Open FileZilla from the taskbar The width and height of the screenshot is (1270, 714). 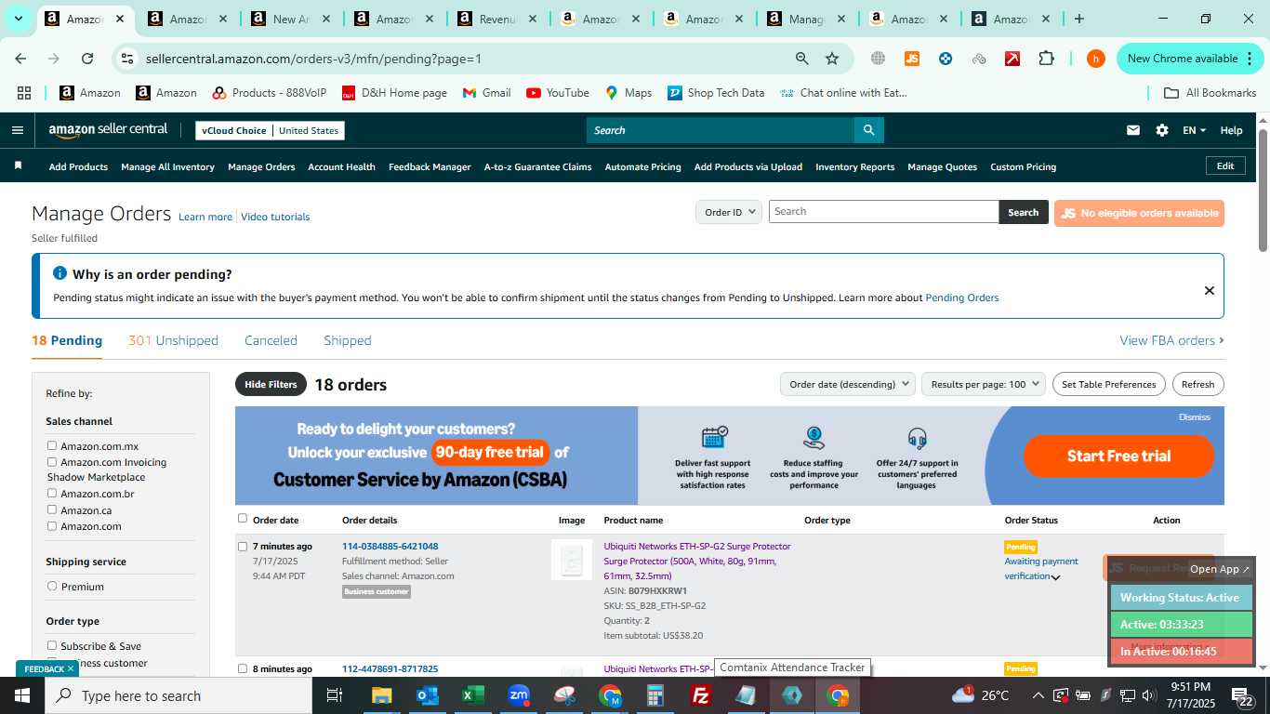[701, 695]
